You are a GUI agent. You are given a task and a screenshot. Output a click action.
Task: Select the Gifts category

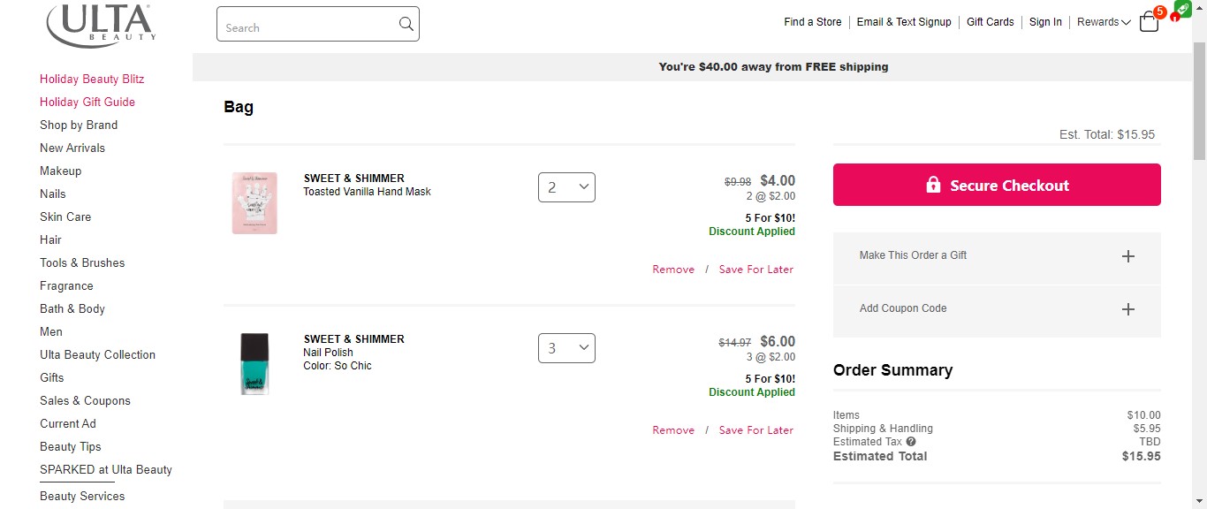[x=52, y=377]
